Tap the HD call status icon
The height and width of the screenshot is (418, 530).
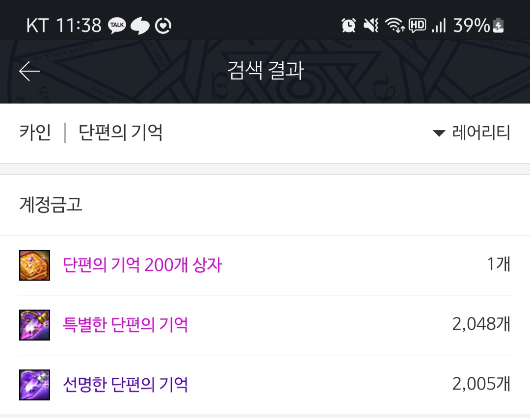(x=418, y=26)
